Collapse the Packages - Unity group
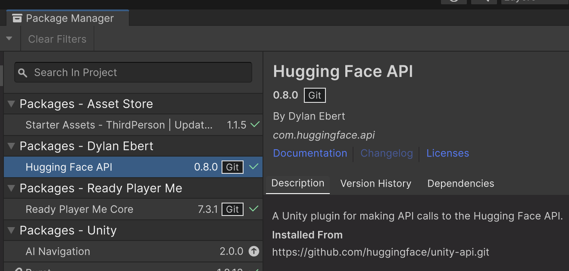 pyautogui.click(x=12, y=231)
